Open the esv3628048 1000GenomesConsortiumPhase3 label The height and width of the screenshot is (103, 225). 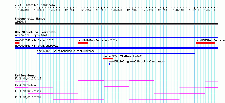pyautogui.click(x=67, y=51)
